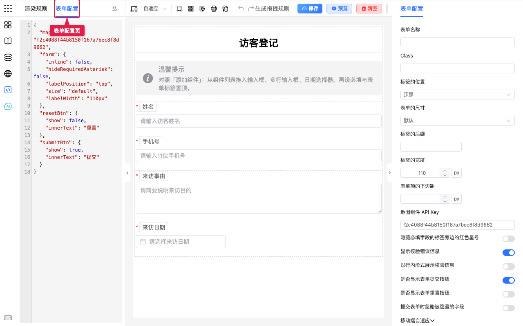The height and width of the screenshot is (326, 523).
Task: Click the 标签的宽度 number field showing 110
Action: click(421, 173)
